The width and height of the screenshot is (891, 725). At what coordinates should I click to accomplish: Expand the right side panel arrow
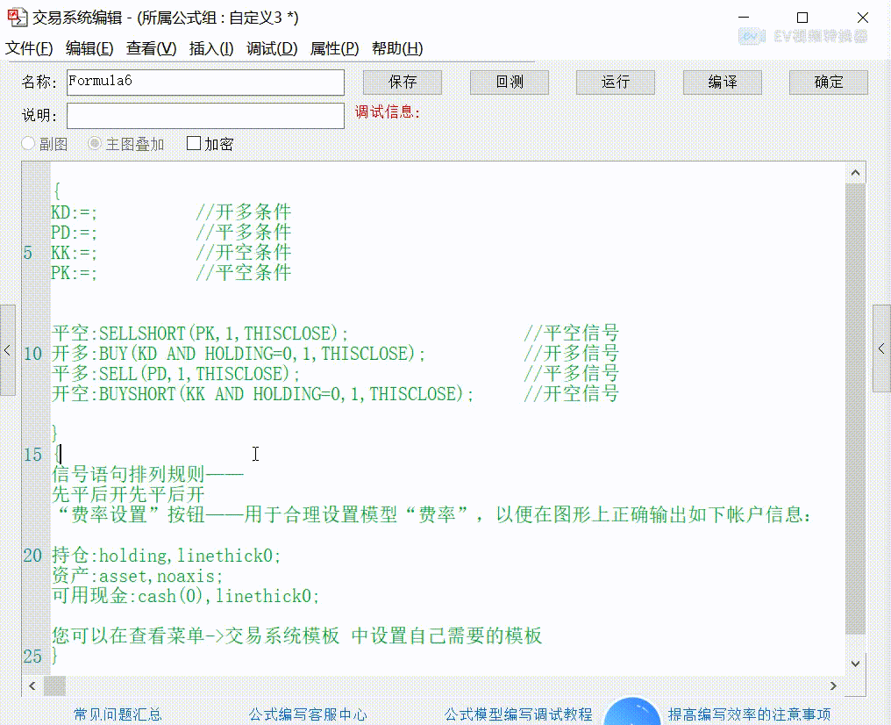[882, 348]
